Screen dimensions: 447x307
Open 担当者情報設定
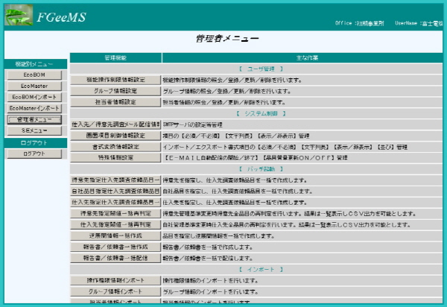(x=115, y=102)
